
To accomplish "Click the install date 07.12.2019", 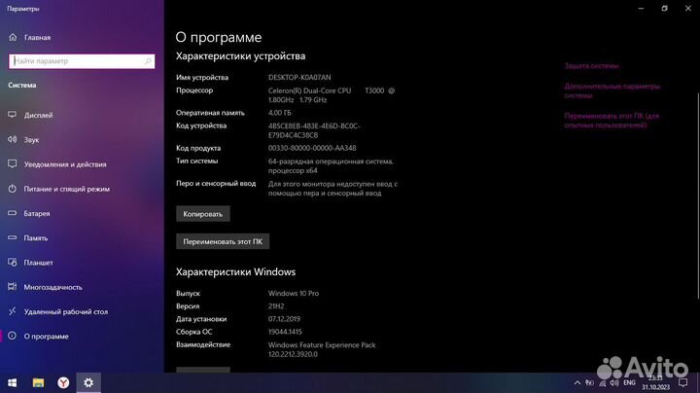I will [284, 319].
